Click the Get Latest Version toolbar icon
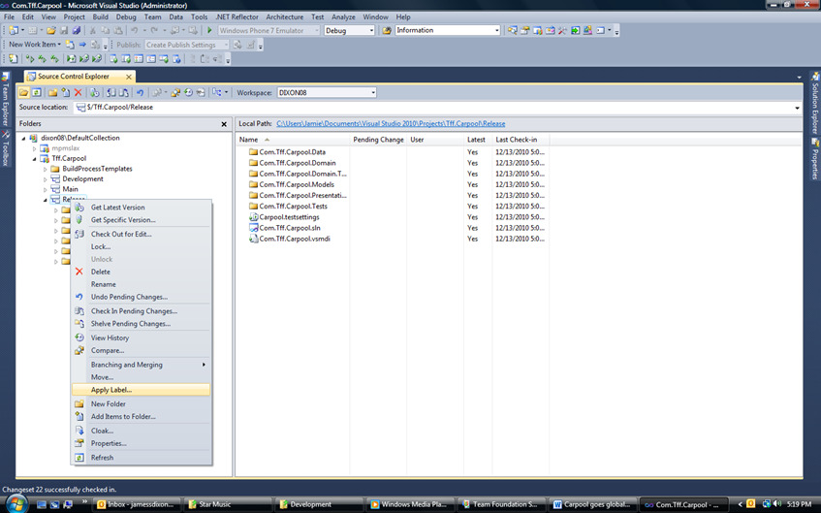This screenshot has height=513, width=821. pyautogui.click(x=94, y=93)
